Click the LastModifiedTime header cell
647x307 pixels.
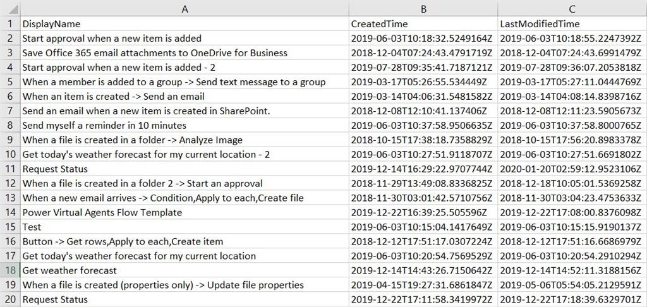(x=572, y=24)
